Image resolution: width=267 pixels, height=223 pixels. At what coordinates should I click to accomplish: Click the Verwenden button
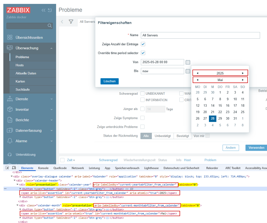point(256,148)
